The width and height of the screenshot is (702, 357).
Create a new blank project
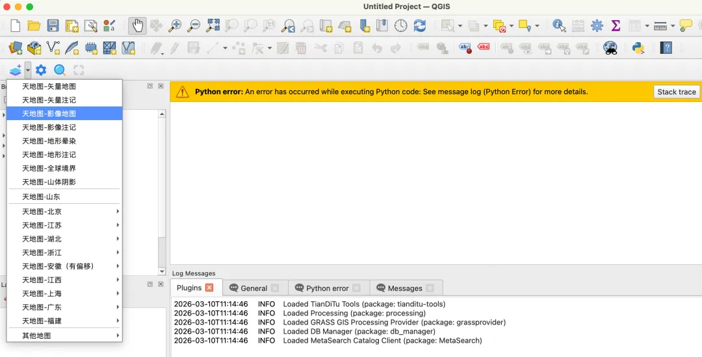pyautogui.click(x=15, y=25)
